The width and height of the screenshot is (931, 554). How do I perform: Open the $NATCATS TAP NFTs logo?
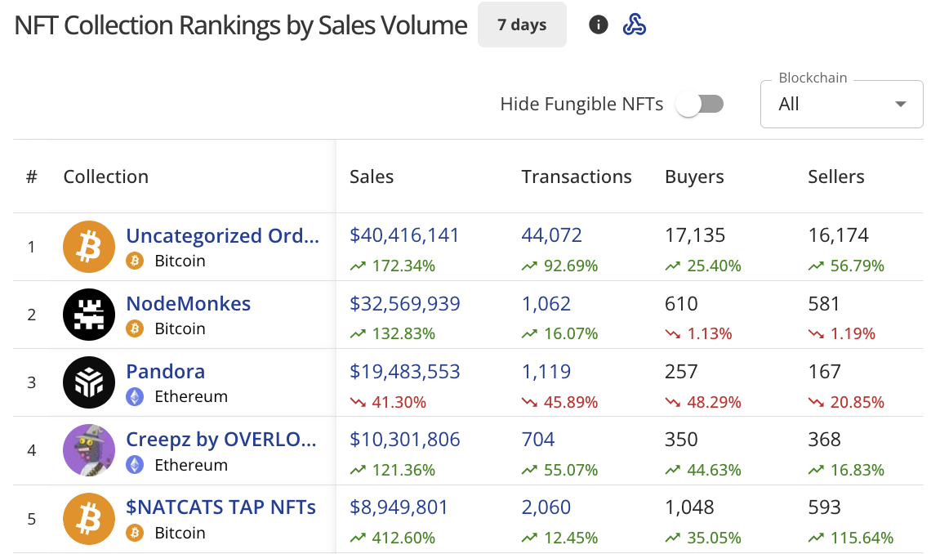tap(89, 519)
